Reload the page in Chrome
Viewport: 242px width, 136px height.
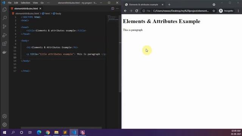[x=137, y=11]
